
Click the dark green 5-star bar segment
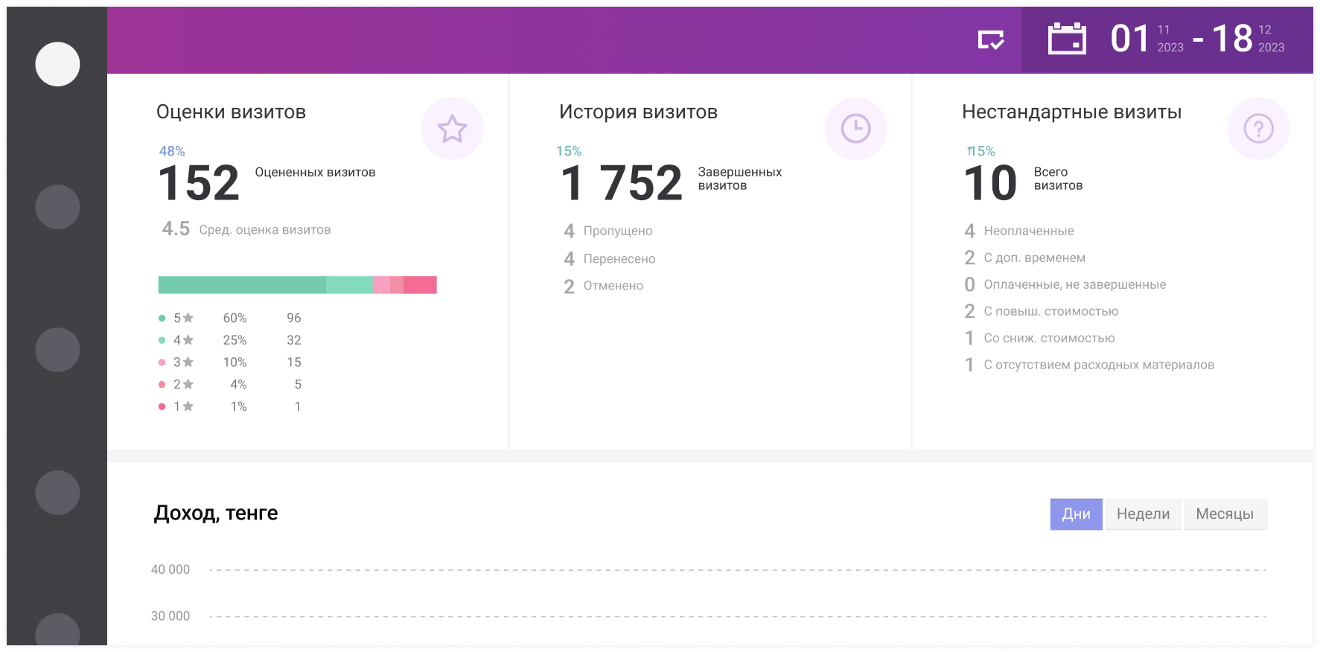tap(242, 285)
